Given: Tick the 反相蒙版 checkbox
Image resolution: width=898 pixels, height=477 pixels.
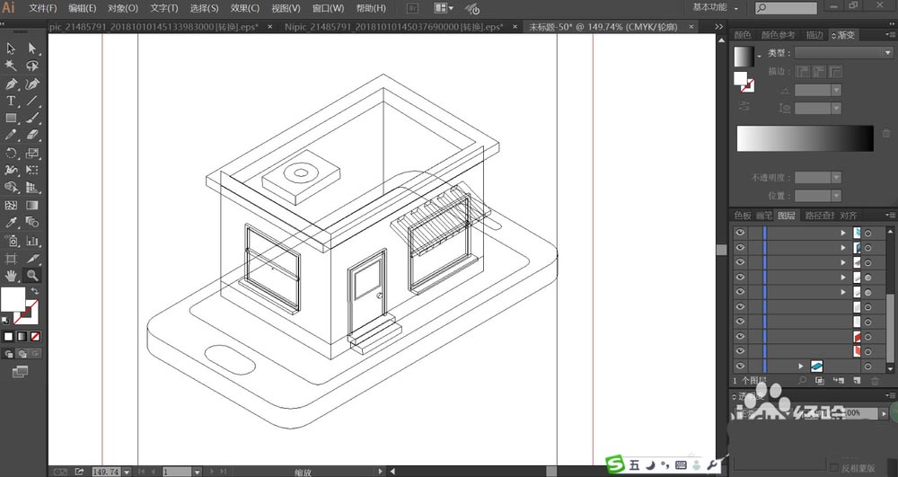Looking at the screenshot, I should [x=834, y=468].
